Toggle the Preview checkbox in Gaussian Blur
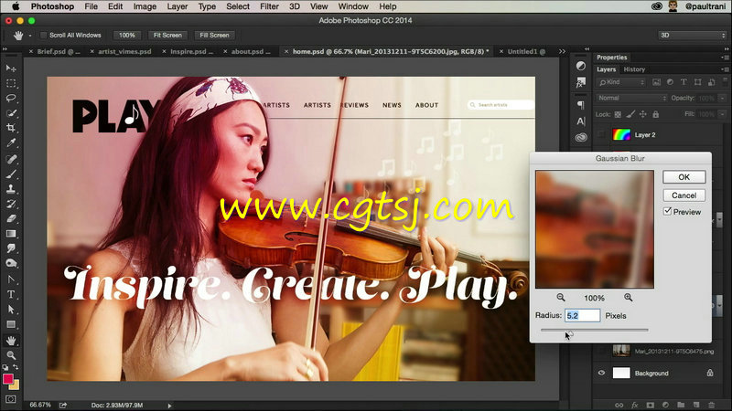The image size is (732, 411). pyautogui.click(x=668, y=212)
